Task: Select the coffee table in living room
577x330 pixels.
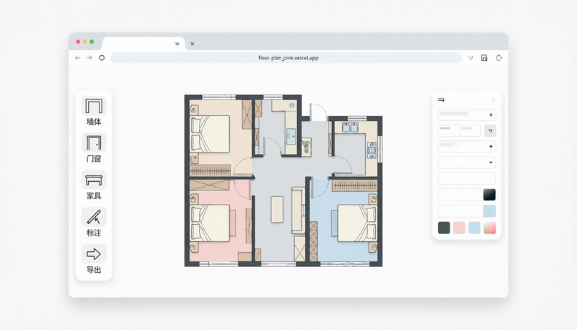Action: click(277, 209)
